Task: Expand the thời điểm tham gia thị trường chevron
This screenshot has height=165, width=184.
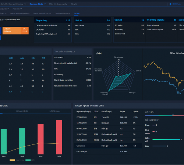Action: pyautogui.click(x=25, y=4)
